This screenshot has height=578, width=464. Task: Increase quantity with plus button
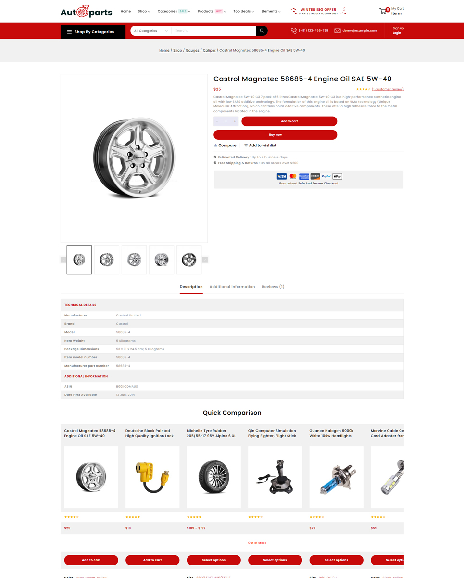click(x=235, y=121)
